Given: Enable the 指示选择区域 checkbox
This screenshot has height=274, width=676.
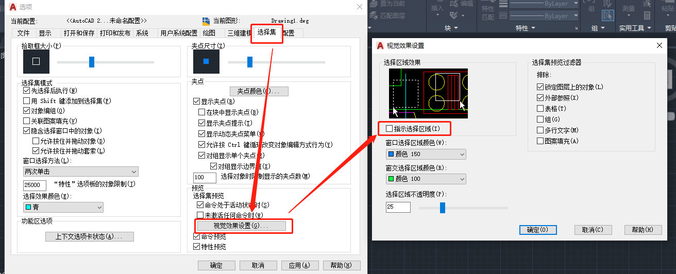Looking at the screenshot, I should click(x=389, y=128).
